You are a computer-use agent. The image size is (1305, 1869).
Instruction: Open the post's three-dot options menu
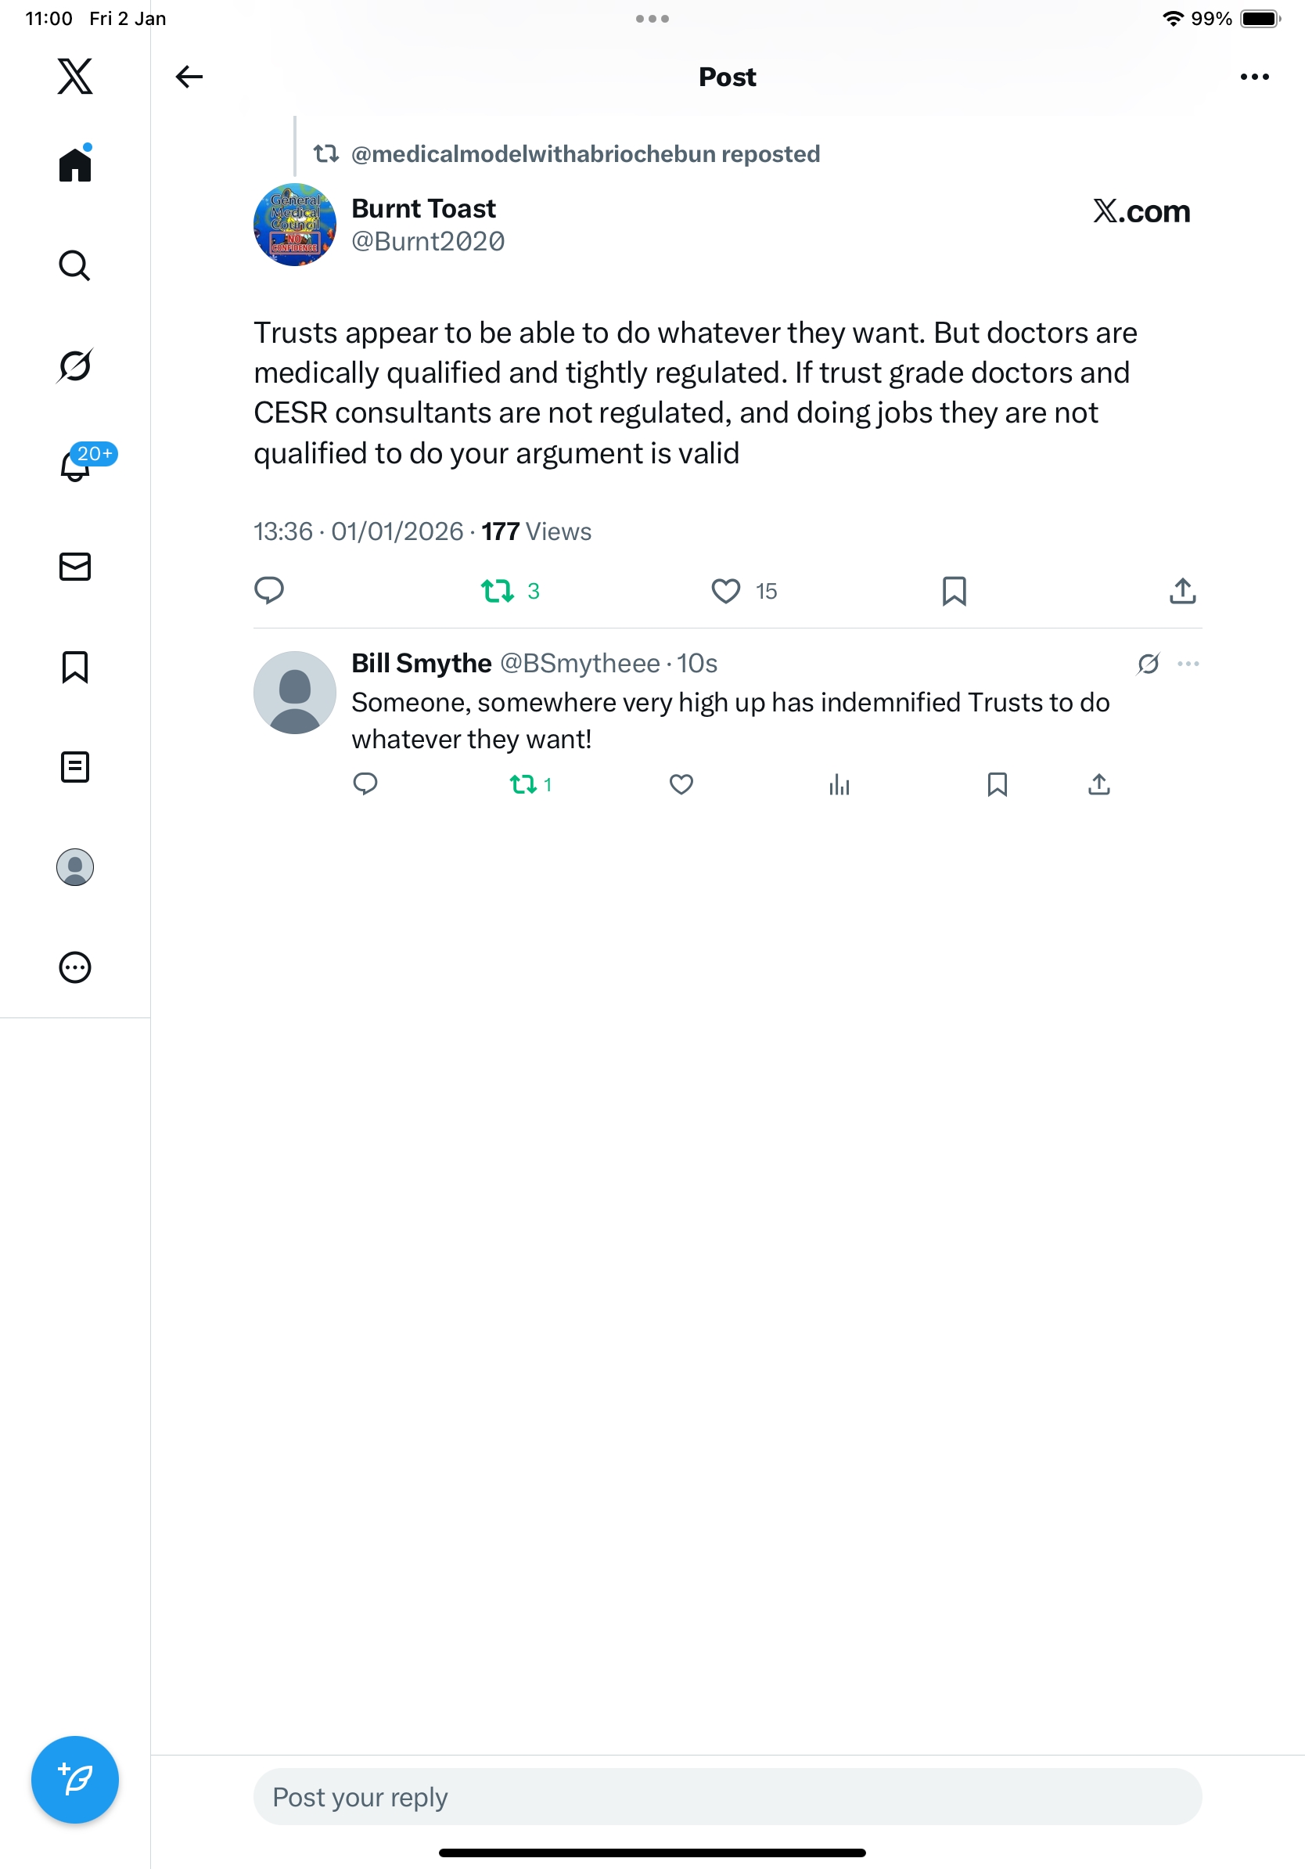[x=1253, y=77]
